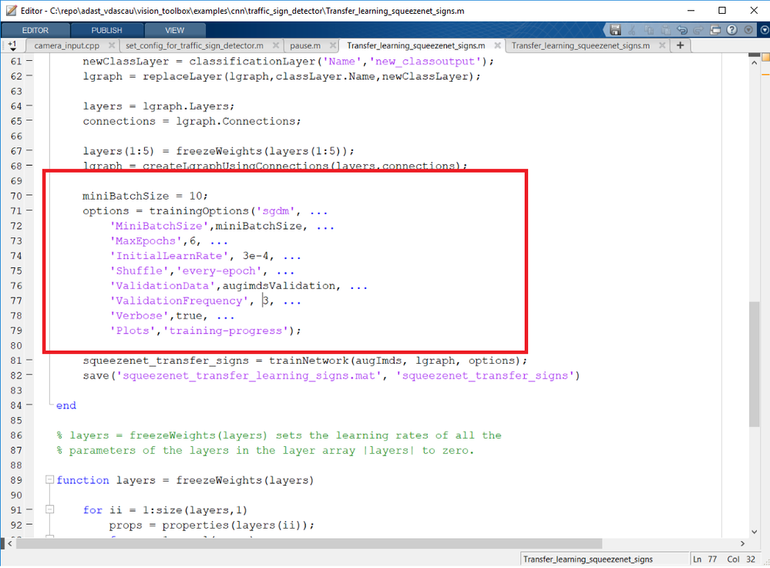Click the horizontal scrollbar thumb

click(309, 543)
